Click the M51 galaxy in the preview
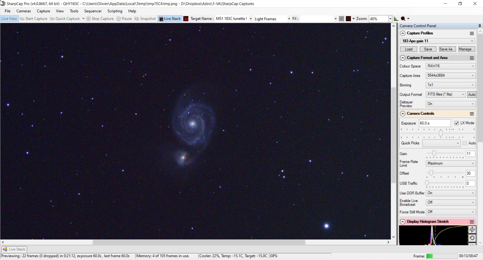This screenshot has width=483, height=260. (x=193, y=123)
